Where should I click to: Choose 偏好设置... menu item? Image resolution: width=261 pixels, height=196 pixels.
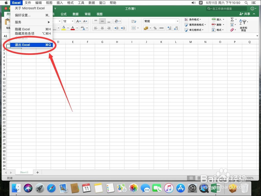pos(32,15)
